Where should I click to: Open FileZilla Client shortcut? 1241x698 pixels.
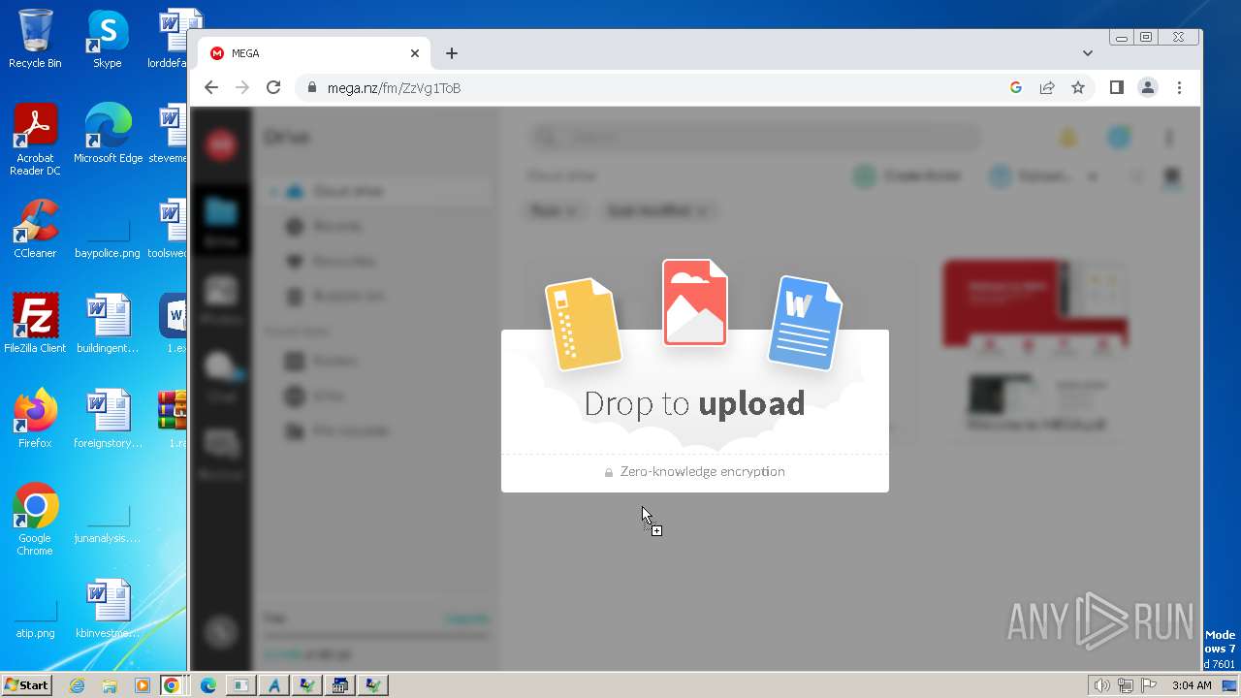click(35, 324)
